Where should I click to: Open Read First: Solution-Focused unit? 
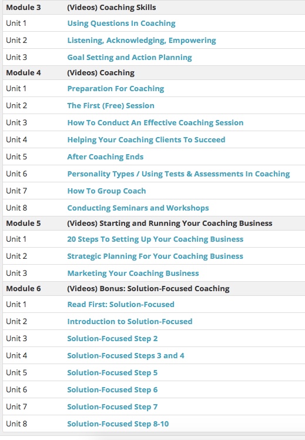120,305
